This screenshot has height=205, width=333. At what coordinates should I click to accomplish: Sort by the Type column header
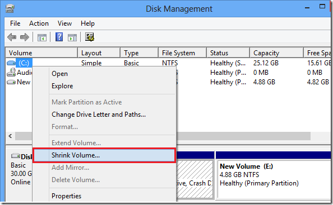tap(140, 53)
